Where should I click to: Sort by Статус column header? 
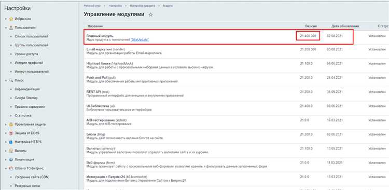383,26
